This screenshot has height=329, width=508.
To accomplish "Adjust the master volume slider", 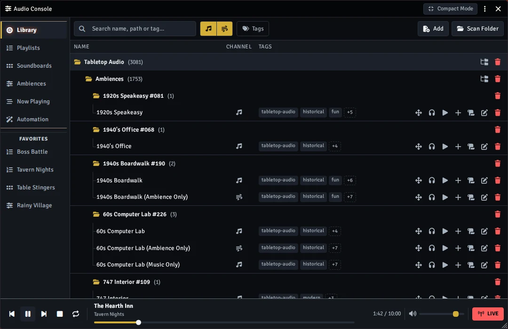I will coord(442,314).
